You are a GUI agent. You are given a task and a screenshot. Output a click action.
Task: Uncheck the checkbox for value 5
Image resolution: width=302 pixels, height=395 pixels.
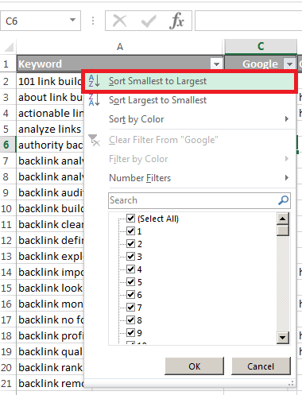(130, 281)
